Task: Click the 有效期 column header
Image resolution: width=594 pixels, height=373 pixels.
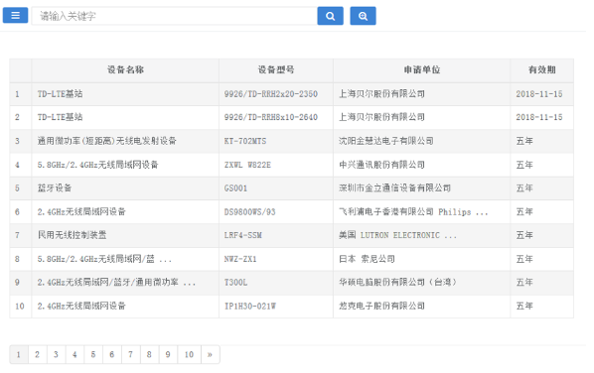Action: tap(541, 70)
